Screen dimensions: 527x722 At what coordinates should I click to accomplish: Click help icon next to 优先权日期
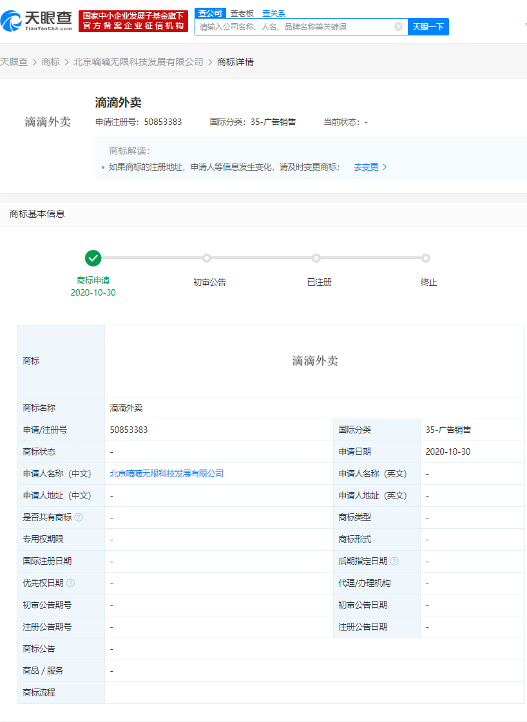pos(70,583)
